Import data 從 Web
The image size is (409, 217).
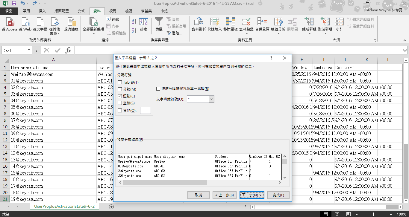click(x=25, y=25)
